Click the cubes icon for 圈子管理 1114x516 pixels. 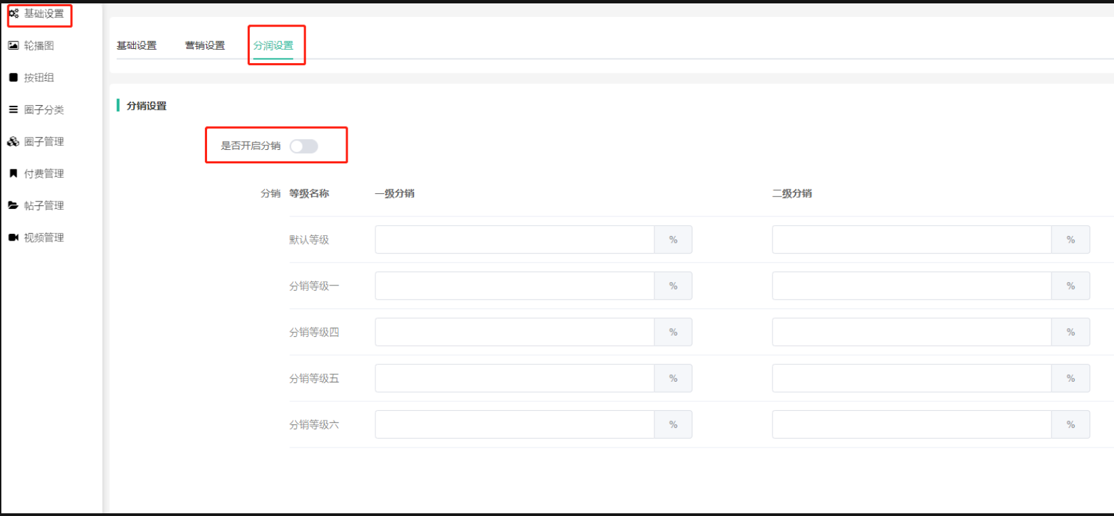[x=14, y=142]
